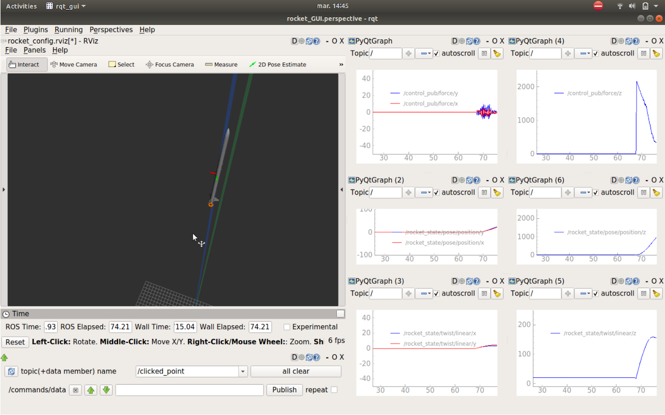Image resolution: width=665 pixels, height=415 pixels.
Task: Activate the Move Camera tool
Action: [x=74, y=64]
